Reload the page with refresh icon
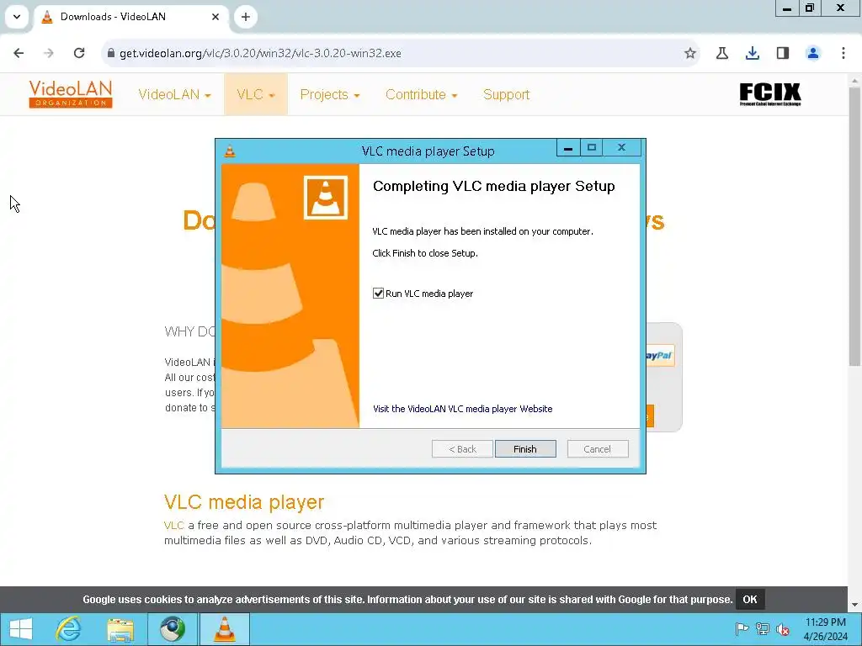The width and height of the screenshot is (862, 646). coord(79,53)
